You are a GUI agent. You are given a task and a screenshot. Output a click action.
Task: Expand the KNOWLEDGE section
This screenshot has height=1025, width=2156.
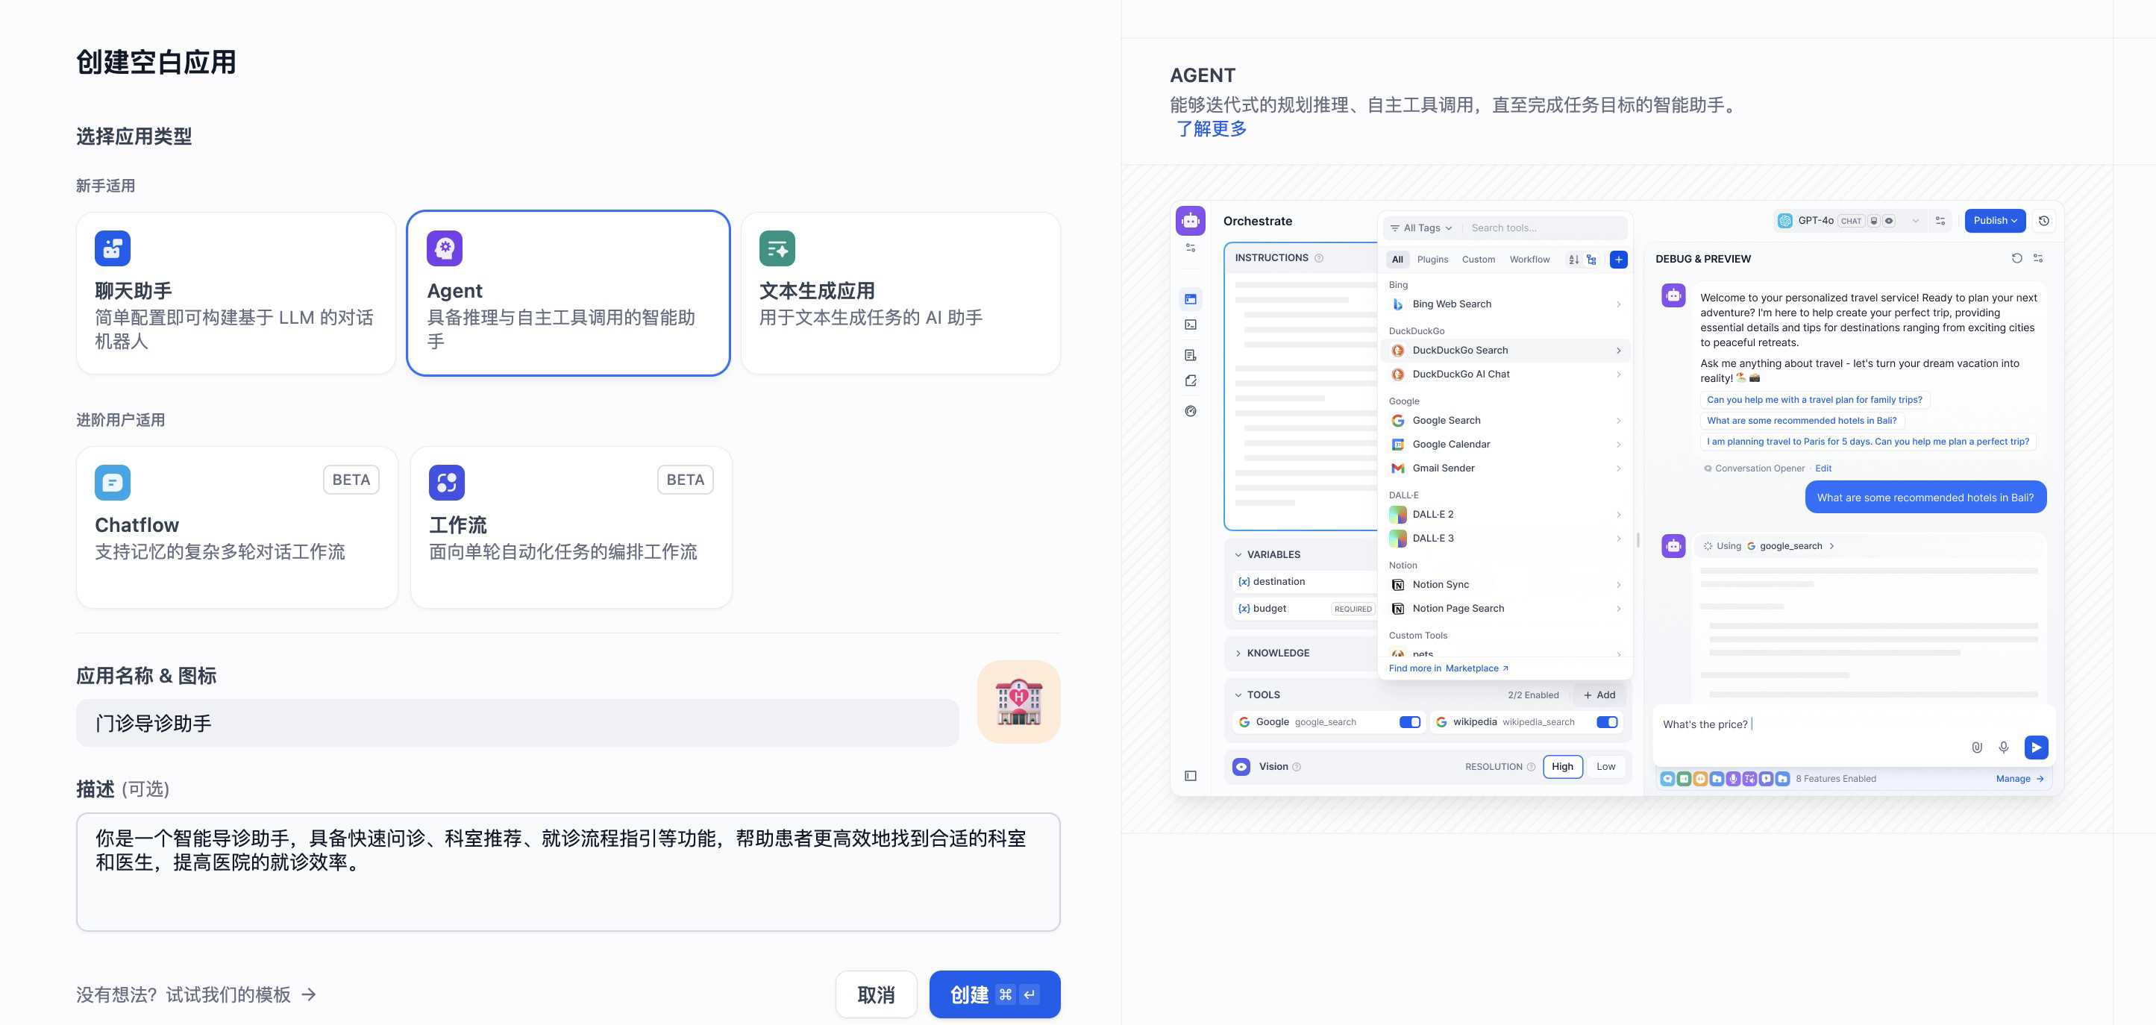coord(1277,653)
